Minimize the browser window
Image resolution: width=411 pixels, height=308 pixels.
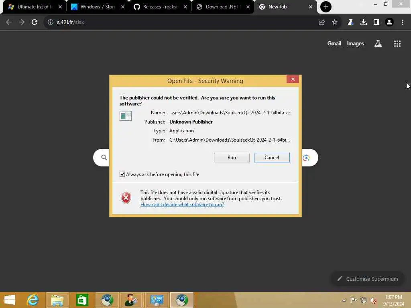coord(376,4)
